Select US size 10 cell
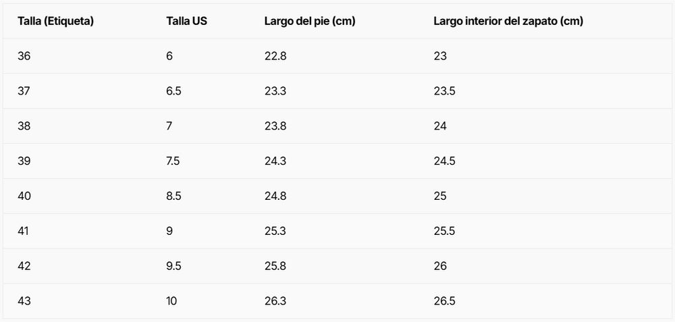 pos(171,301)
